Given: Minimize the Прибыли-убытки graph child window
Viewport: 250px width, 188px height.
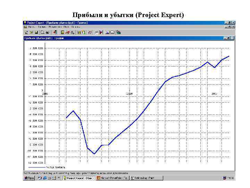Looking at the screenshot, I should (225, 38).
